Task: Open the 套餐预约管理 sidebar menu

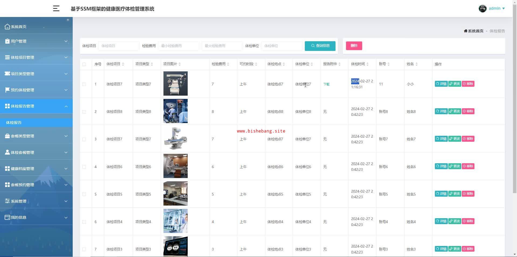Action: pyautogui.click(x=36, y=185)
